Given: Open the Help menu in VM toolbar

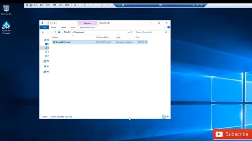Looking at the screenshot, I should coord(67,5).
